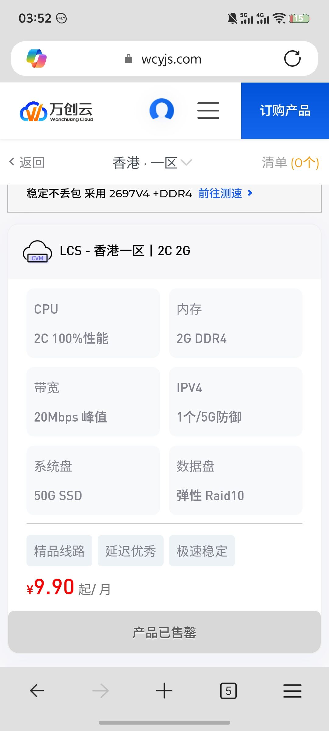Open the tab switcher showing 5 tabs
Screen dimensions: 329x731
pyautogui.click(x=228, y=690)
